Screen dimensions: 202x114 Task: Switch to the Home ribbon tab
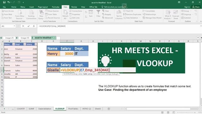(x=14, y=7)
